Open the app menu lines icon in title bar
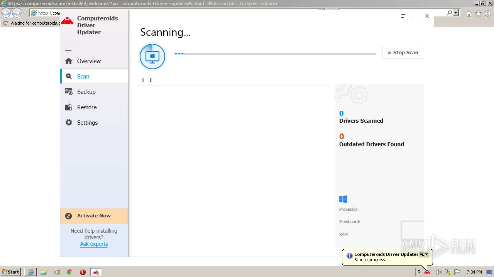The image size is (494, 277). pos(403,16)
